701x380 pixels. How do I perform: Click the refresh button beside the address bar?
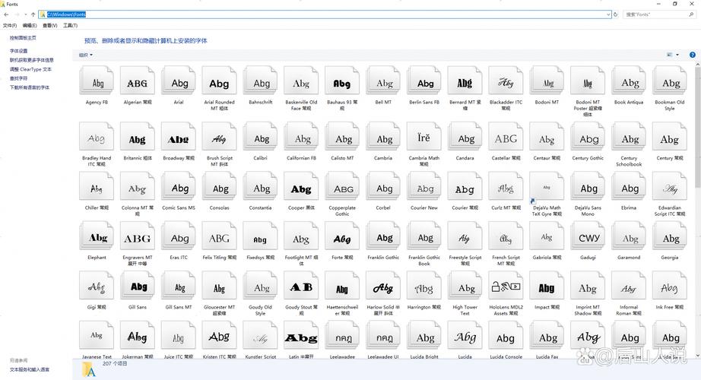[x=616, y=14]
